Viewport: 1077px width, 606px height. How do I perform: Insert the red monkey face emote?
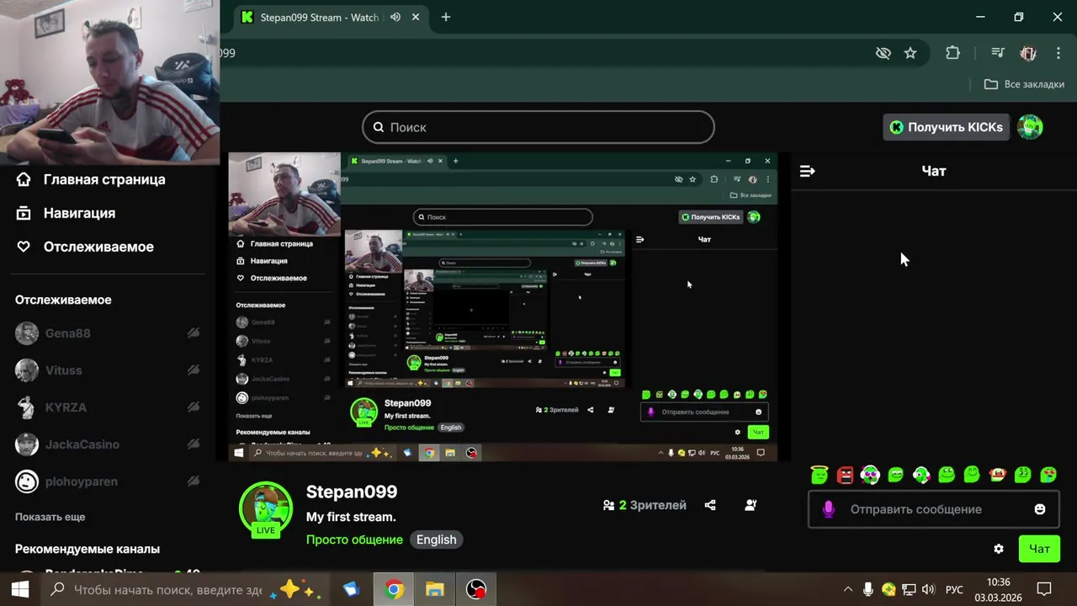tap(997, 475)
